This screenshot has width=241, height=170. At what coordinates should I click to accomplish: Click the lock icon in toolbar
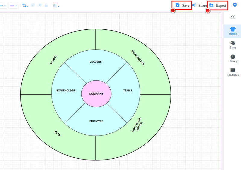pyautogui.click(x=46, y=5)
